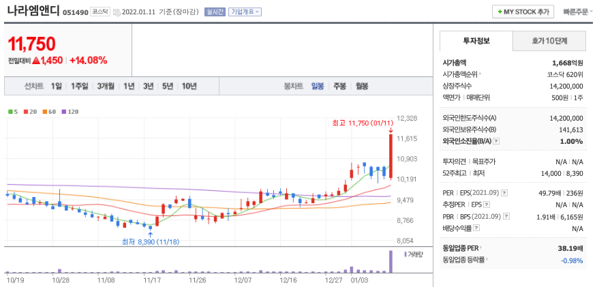This screenshot has height=287, width=597.
Task: Click the red 20-day moving average swatch
Action: pyautogui.click(x=25, y=112)
